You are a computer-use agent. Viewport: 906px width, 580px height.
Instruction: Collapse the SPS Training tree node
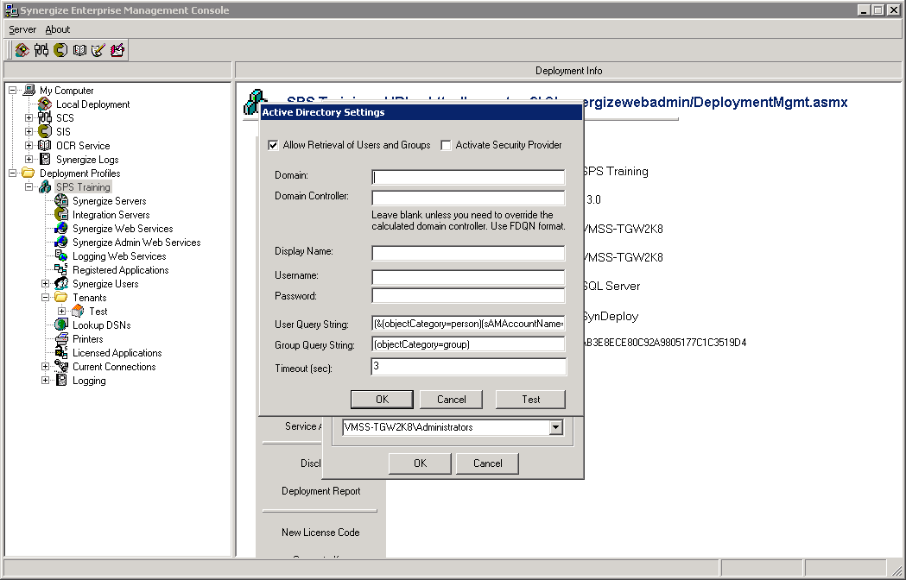(29, 187)
